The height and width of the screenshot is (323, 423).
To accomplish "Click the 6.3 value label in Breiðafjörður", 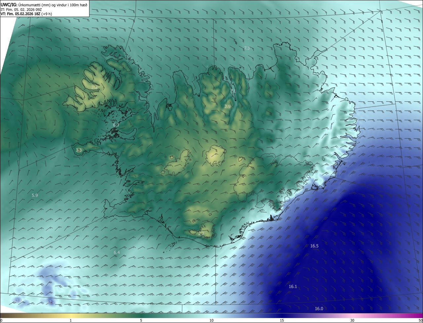I will click(116, 125).
